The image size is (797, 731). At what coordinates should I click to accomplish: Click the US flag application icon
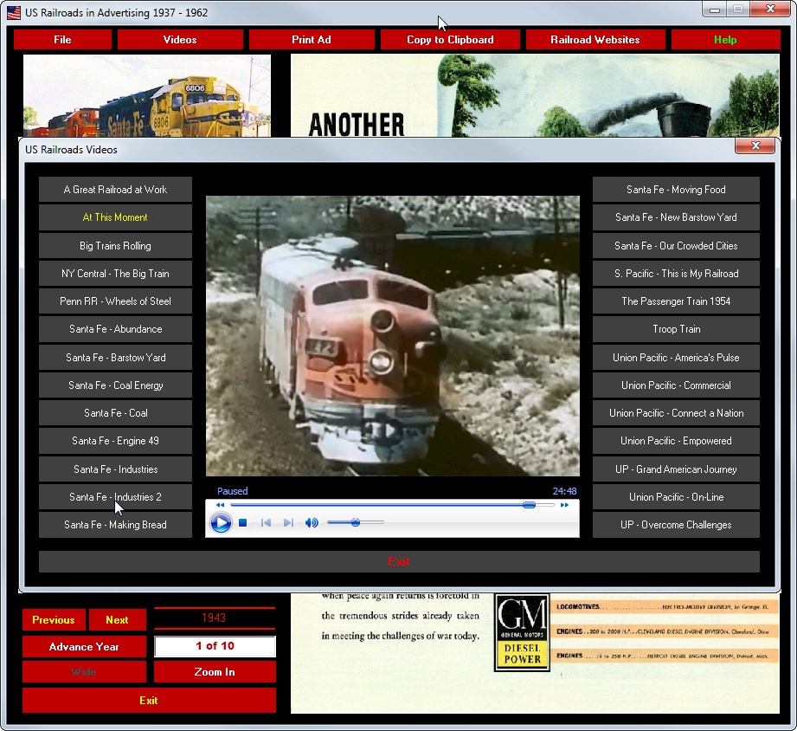tap(14, 13)
